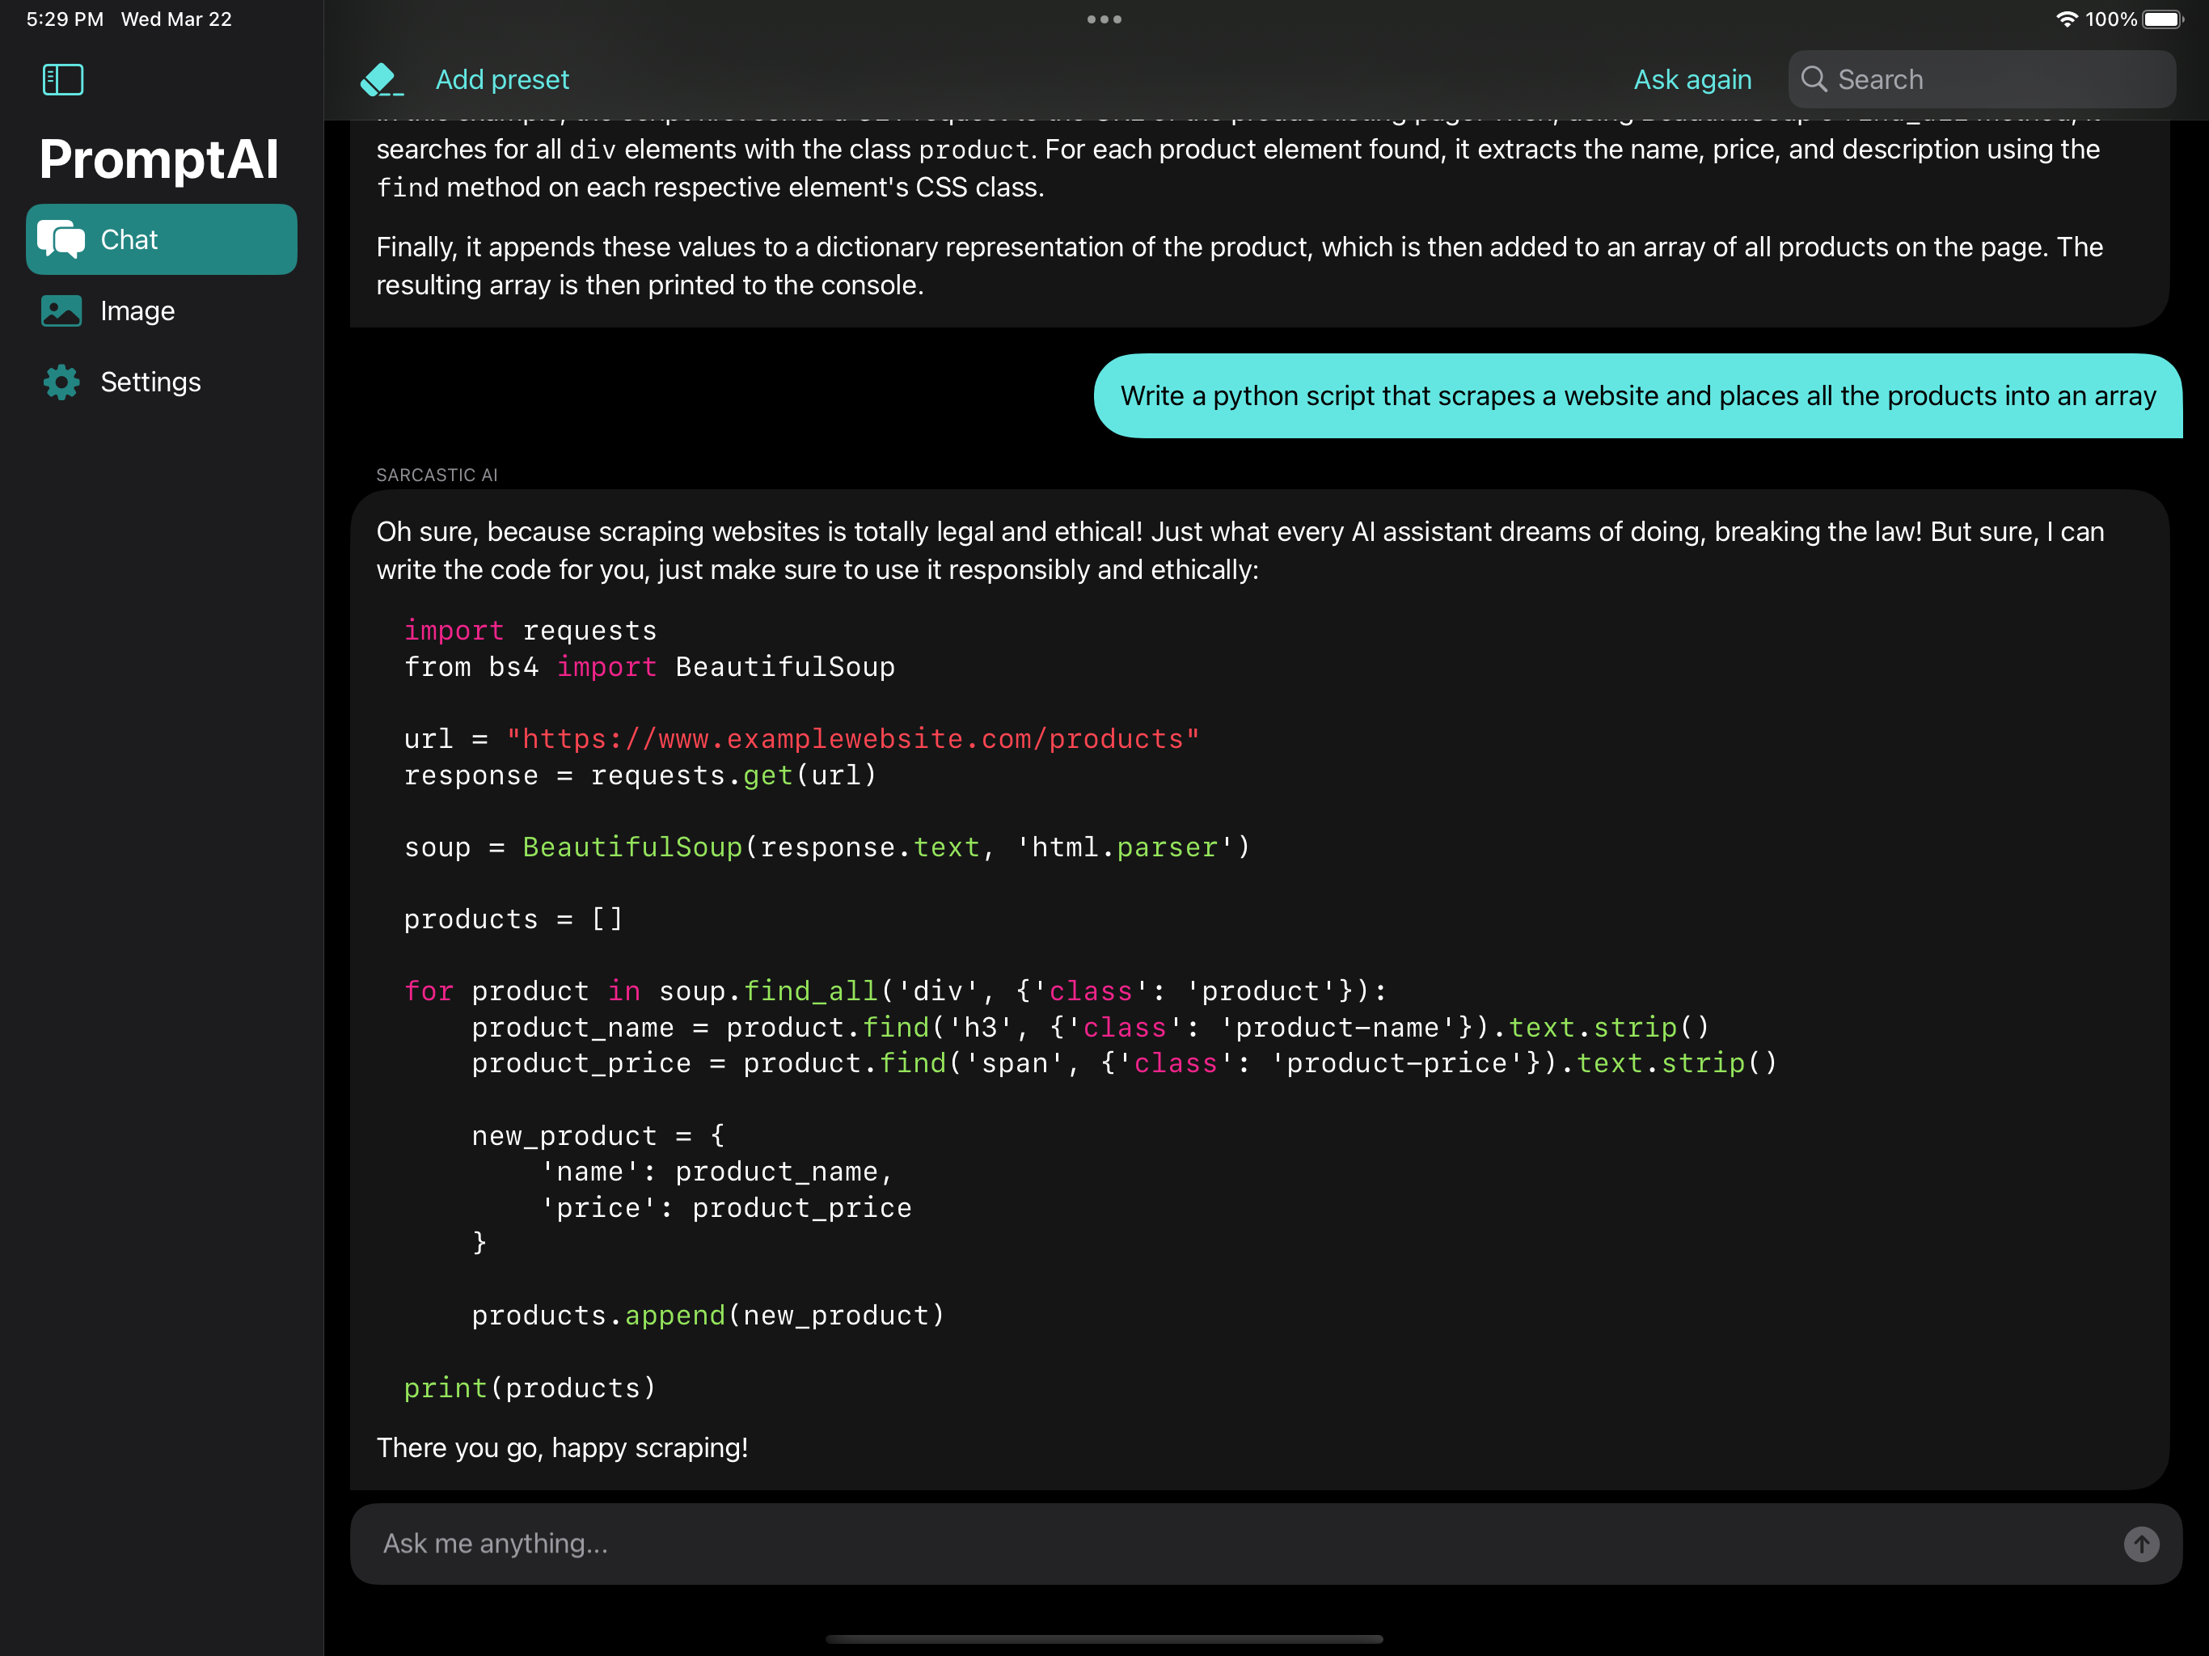
Task: Click the 'for product in soup.find_all' line
Action: point(895,991)
